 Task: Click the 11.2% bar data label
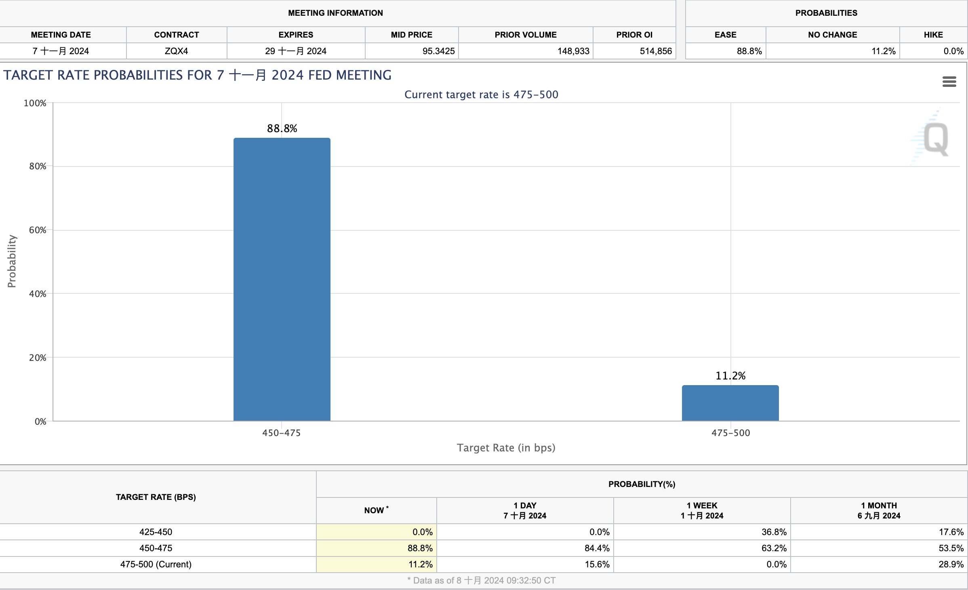(x=730, y=376)
